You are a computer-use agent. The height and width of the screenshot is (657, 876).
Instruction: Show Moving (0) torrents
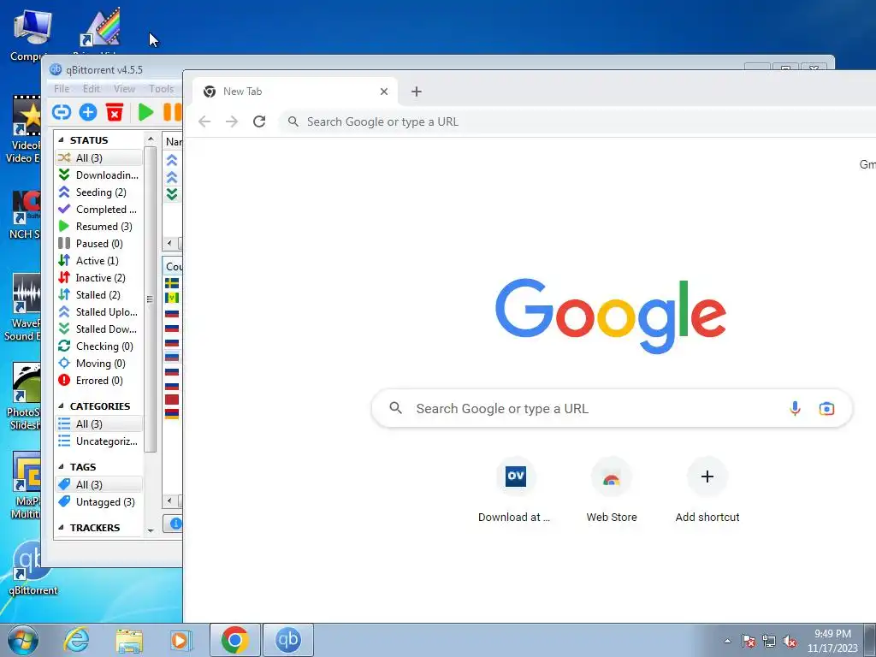99,363
